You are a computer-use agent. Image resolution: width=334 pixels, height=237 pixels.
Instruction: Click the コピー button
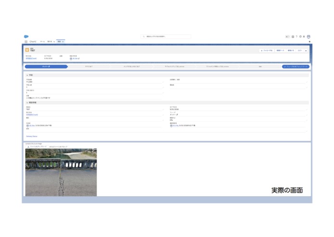[x=300, y=50]
